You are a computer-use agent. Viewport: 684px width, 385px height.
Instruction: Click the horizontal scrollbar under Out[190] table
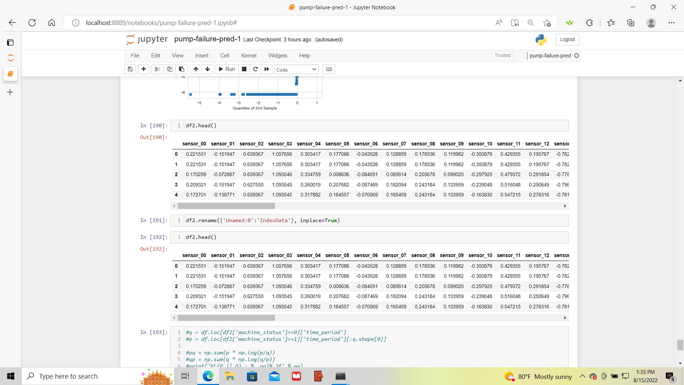click(x=226, y=206)
